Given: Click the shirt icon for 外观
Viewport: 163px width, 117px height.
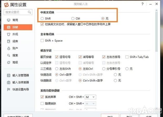Looking at the screenshot, I should pos(9,34).
